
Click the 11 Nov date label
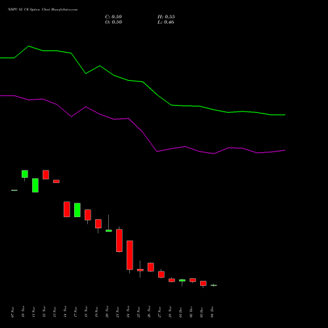click(33, 312)
